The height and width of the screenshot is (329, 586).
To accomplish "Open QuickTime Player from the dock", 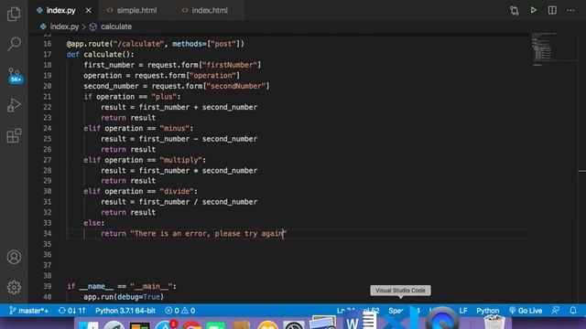I will tap(442, 319).
